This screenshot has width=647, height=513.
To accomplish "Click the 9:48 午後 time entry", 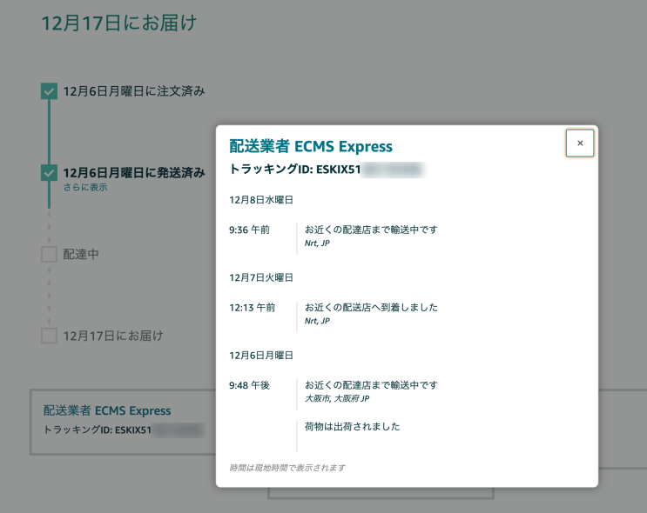I will point(249,385).
